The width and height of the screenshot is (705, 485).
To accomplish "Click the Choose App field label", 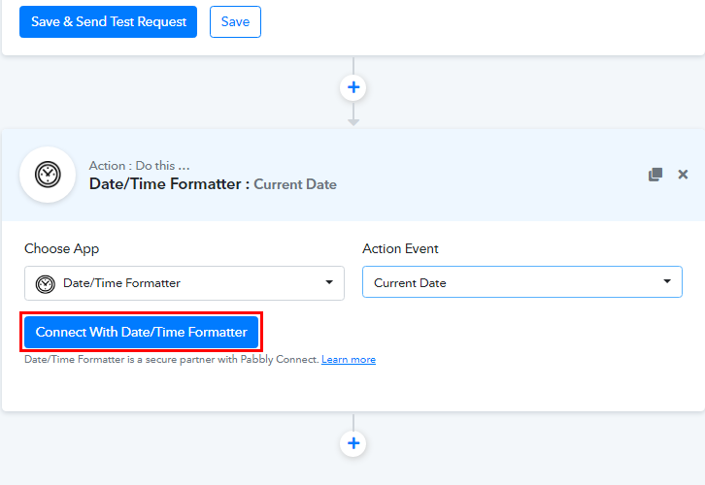I will pos(61,248).
